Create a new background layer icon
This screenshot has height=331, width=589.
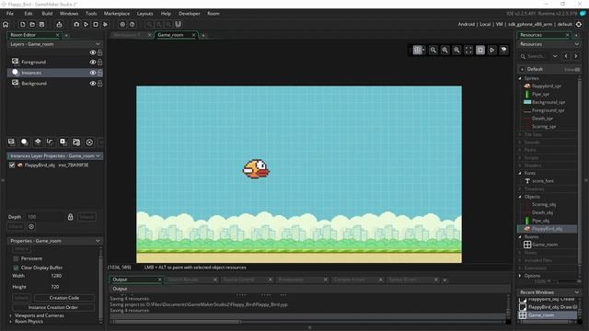[12, 142]
